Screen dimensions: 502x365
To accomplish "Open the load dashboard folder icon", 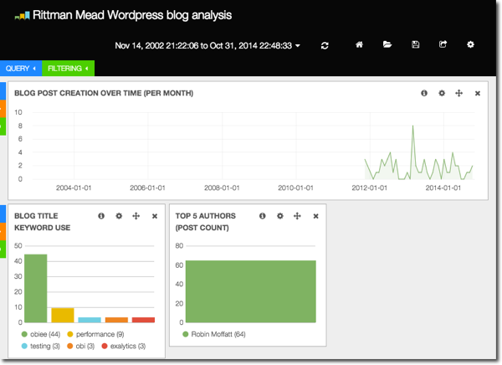I will 387,44.
